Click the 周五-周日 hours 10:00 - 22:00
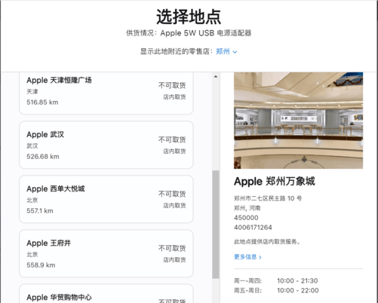Viewport: 378px width, 303px height. point(298,290)
